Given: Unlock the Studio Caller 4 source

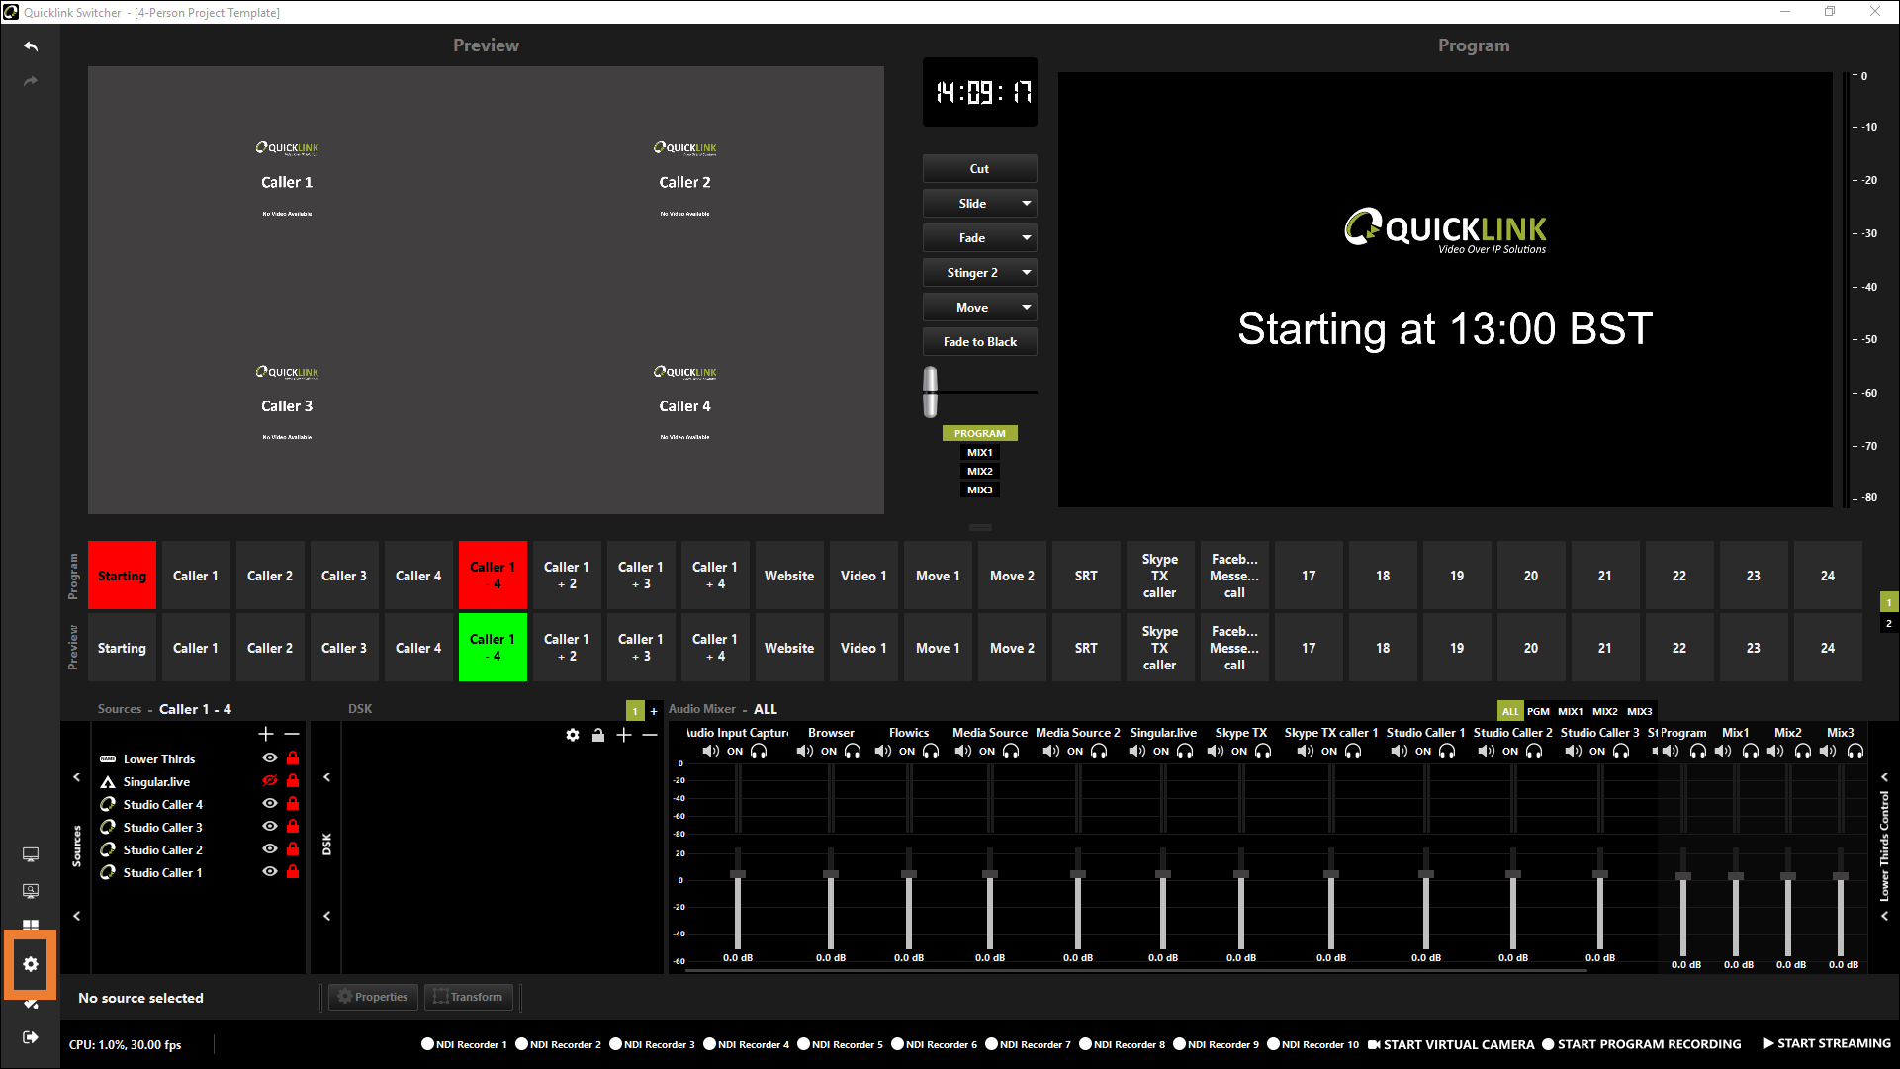Looking at the screenshot, I should (293, 804).
